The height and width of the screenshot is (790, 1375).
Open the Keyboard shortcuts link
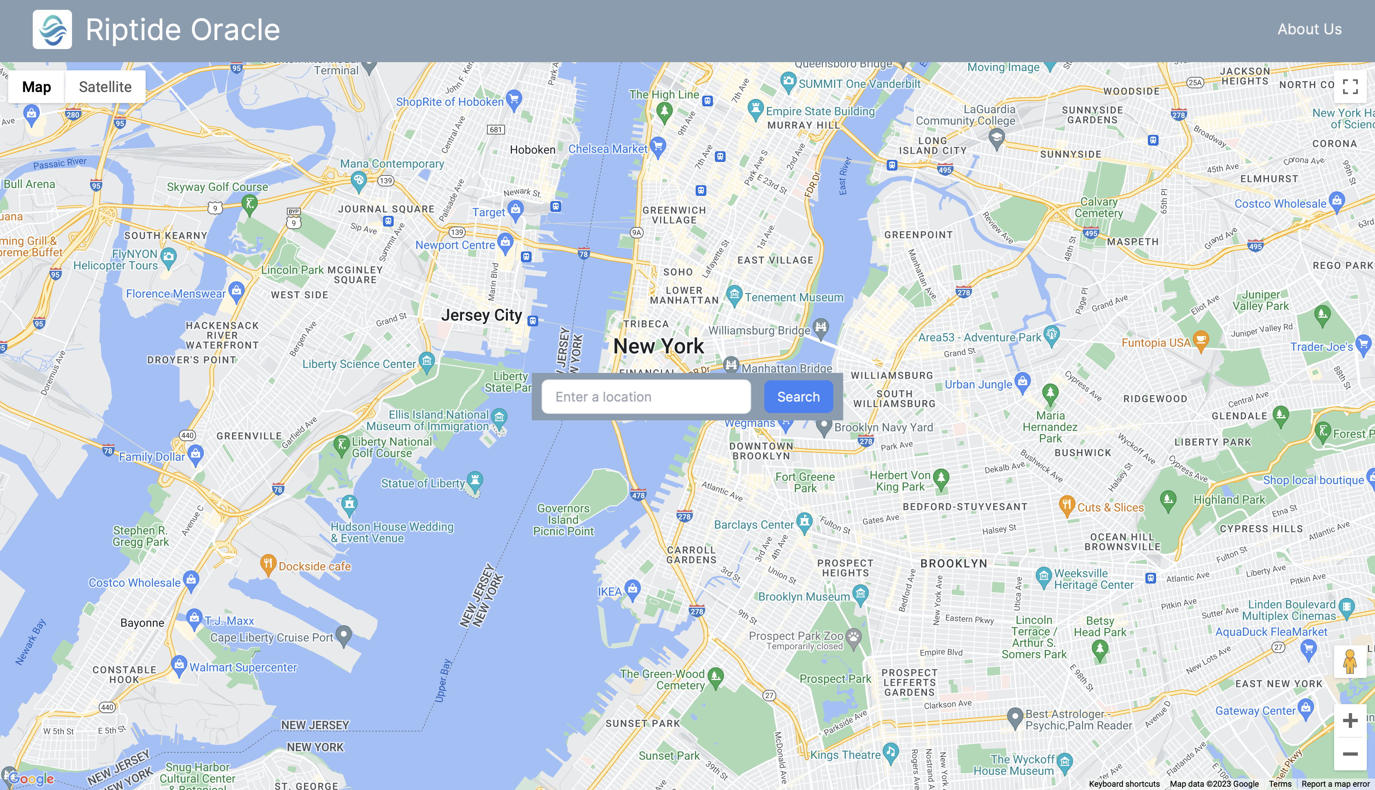(x=1124, y=784)
